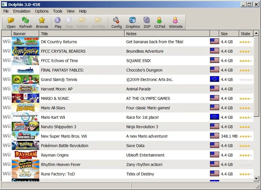Screen dimensions: 261x190
Task: Select the Mario & Sonic banner image
Action: [x=25, y=98]
